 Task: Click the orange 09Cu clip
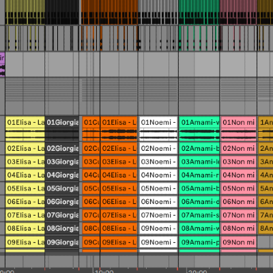[91, 242]
